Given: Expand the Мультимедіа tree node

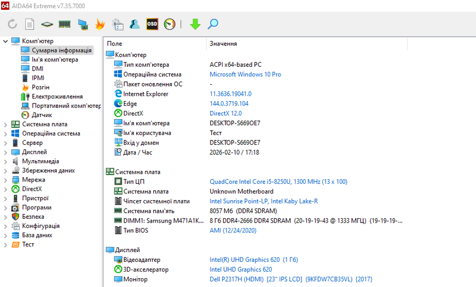Looking at the screenshot, I should click(x=5, y=161).
